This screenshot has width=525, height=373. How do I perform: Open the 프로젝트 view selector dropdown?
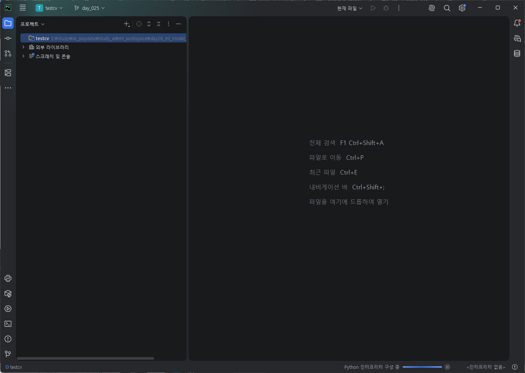33,24
